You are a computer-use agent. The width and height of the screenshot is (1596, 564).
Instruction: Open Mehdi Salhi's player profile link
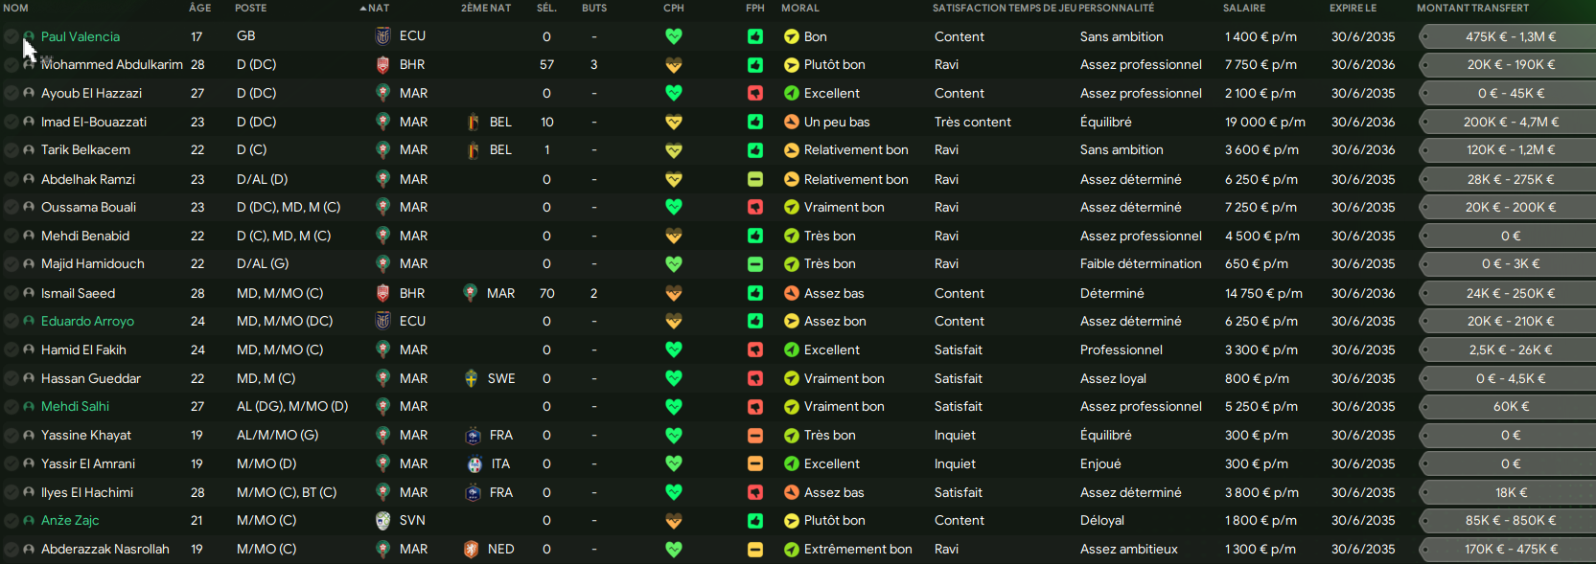[x=75, y=407]
